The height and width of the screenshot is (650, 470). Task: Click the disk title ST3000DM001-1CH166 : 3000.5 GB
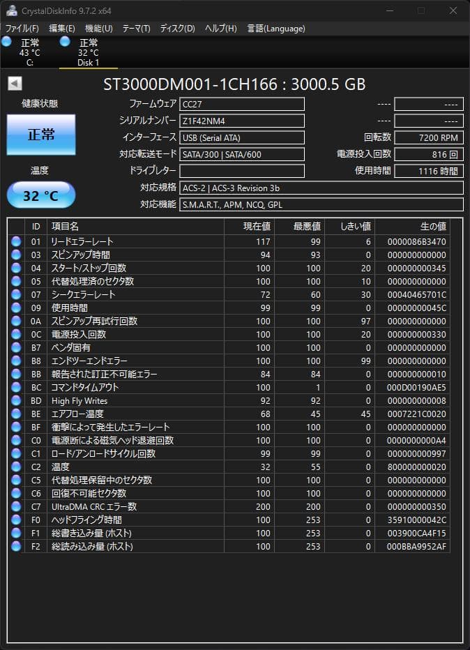[234, 84]
